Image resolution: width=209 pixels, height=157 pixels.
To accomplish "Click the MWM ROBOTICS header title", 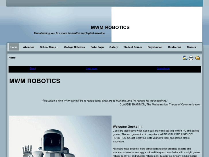I will click(x=110, y=27).
